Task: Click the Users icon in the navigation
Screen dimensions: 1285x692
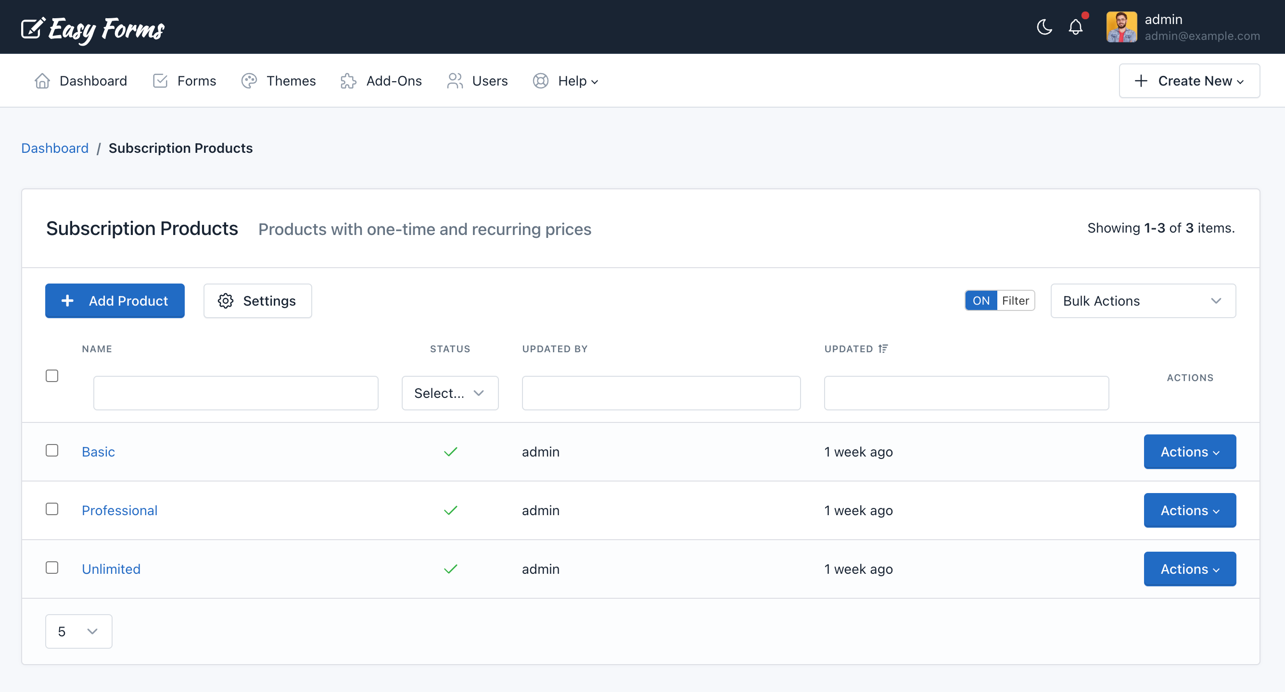Action: [x=455, y=80]
